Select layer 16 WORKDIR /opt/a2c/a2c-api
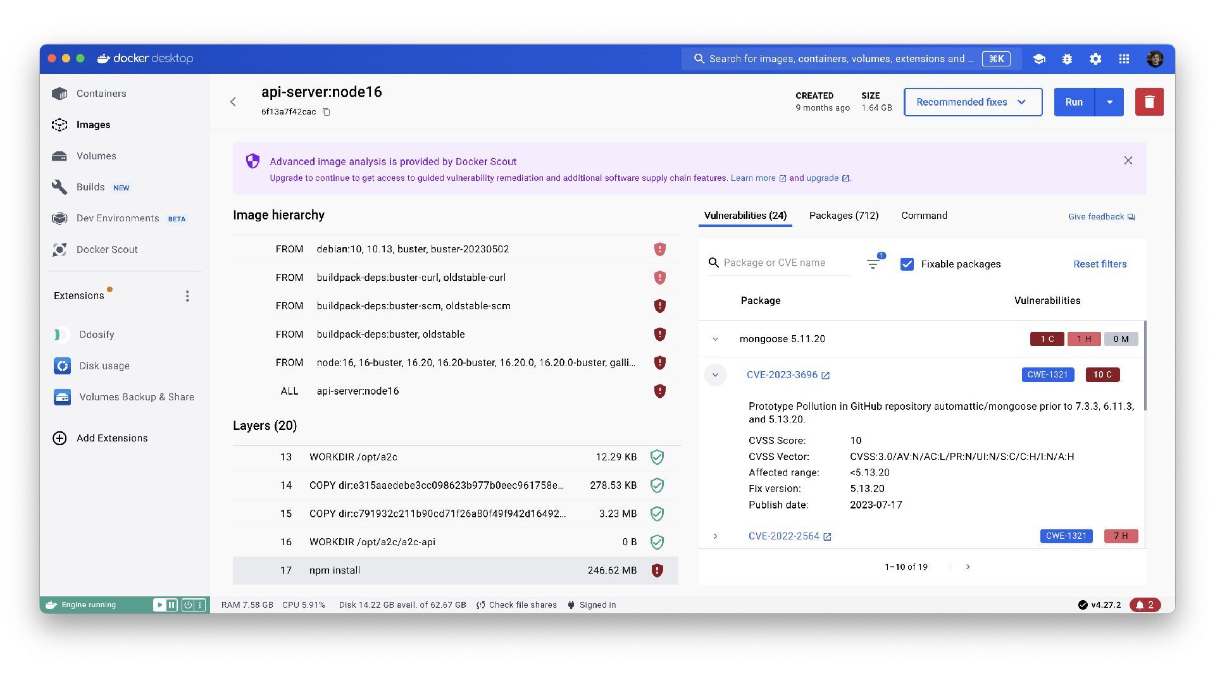The width and height of the screenshot is (1215, 683). coord(456,542)
